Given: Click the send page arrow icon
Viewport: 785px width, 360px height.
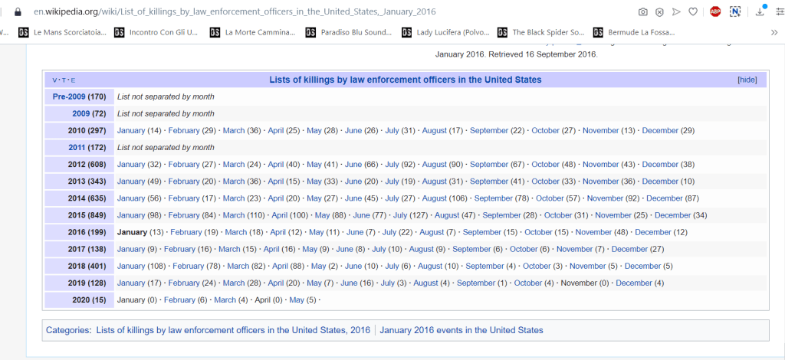Looking at the screenshot, I should click(x=676, y=11).
